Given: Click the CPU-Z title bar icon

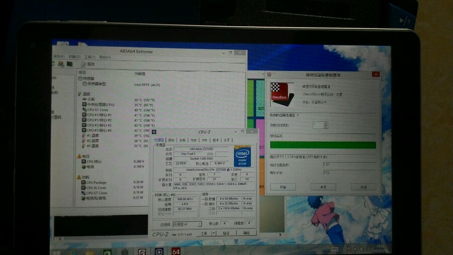Looking at the screenshot, I should click(155, 132).
